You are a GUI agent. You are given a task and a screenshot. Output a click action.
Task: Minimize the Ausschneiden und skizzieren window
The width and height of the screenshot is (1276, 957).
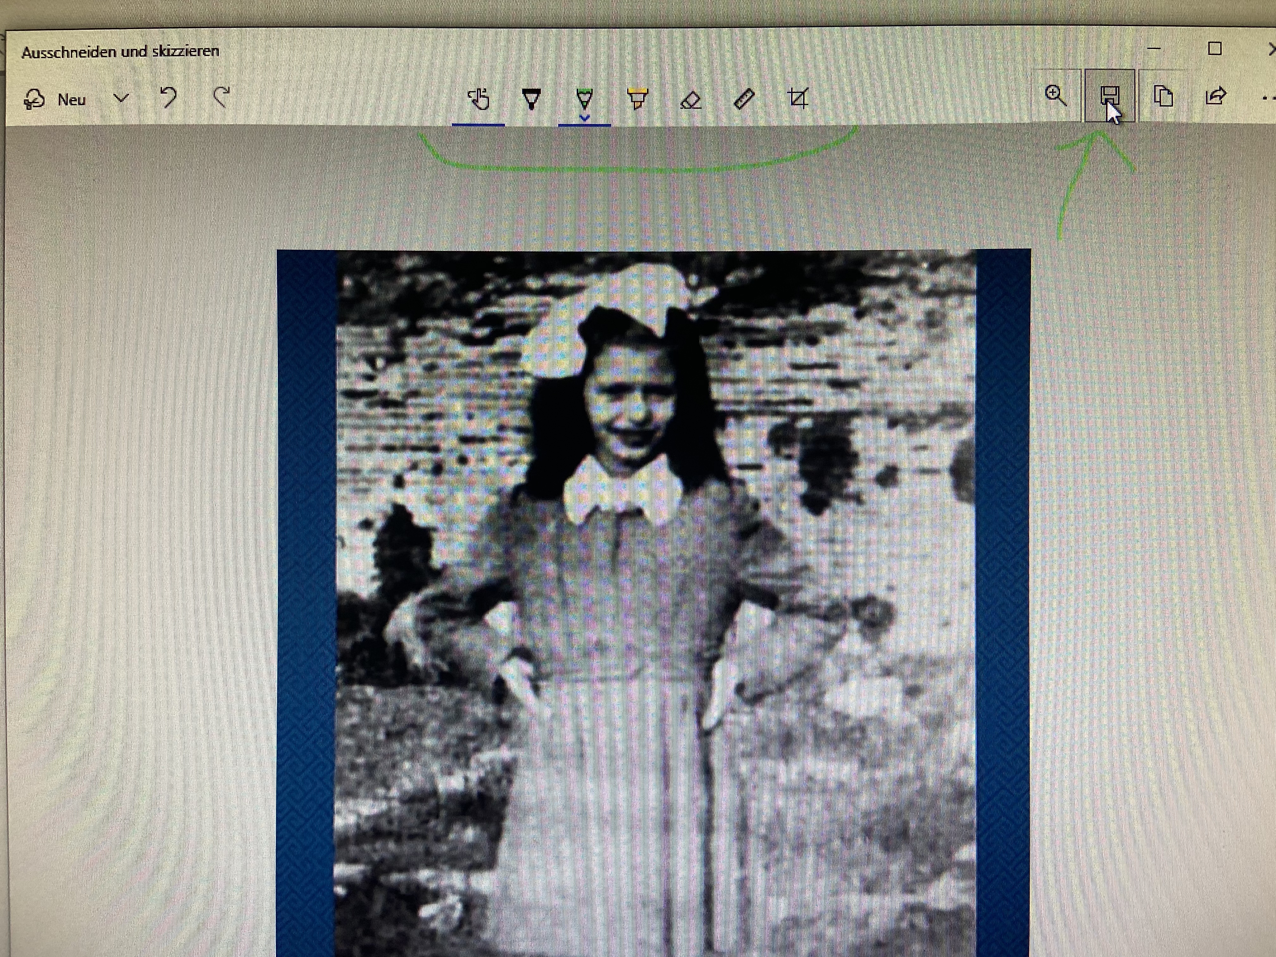pos(1154,49)
